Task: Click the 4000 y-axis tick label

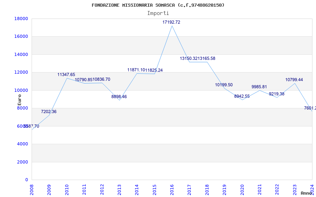Action: [x=23, y=144]
